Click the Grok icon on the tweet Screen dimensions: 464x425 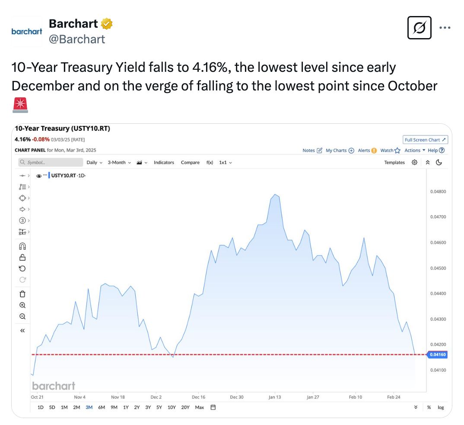(420, 28)
